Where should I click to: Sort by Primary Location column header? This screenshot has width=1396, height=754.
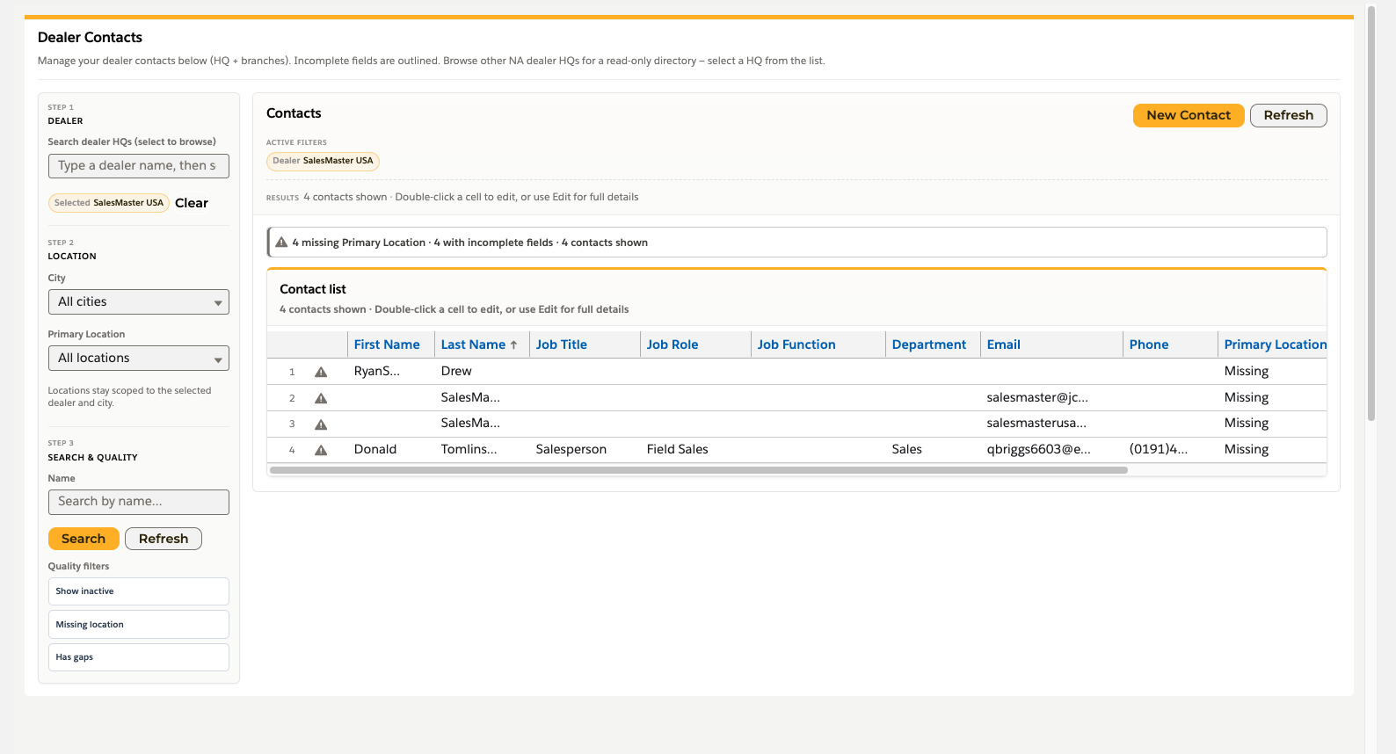1275,344
